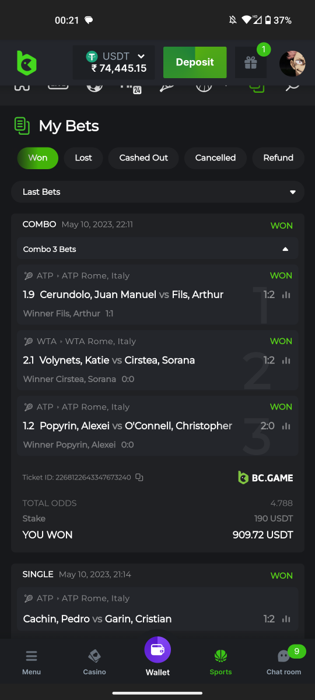Switch to Cashed Out bets filter

[x=143, y=158]
